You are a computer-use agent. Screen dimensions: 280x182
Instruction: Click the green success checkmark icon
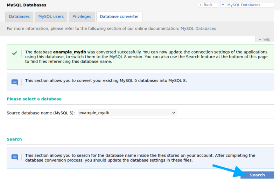[x=15, y=53]
